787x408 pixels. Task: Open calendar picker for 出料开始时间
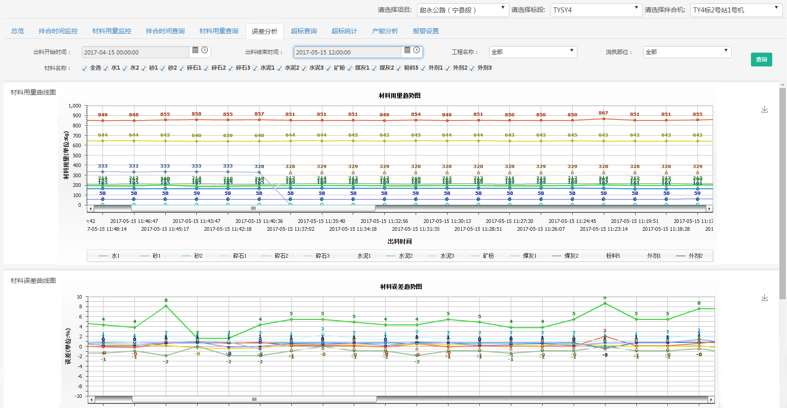(x=195, y=50)
